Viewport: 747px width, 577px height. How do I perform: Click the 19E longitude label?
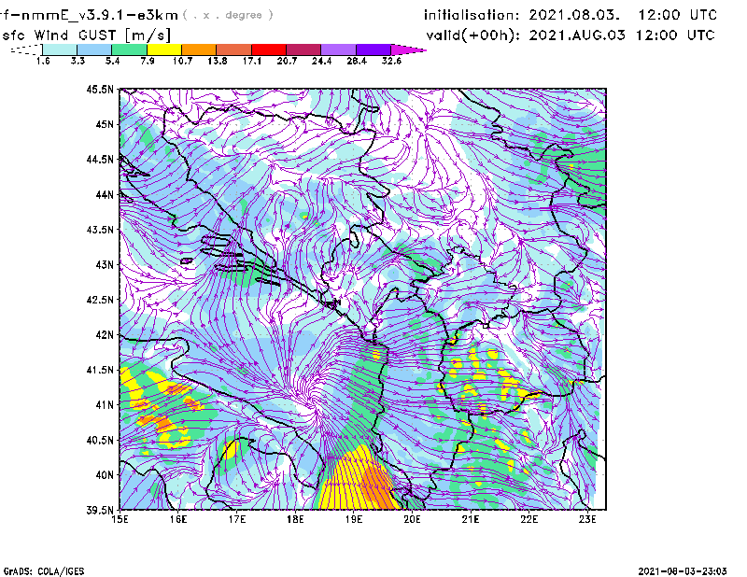pos(354,519)
